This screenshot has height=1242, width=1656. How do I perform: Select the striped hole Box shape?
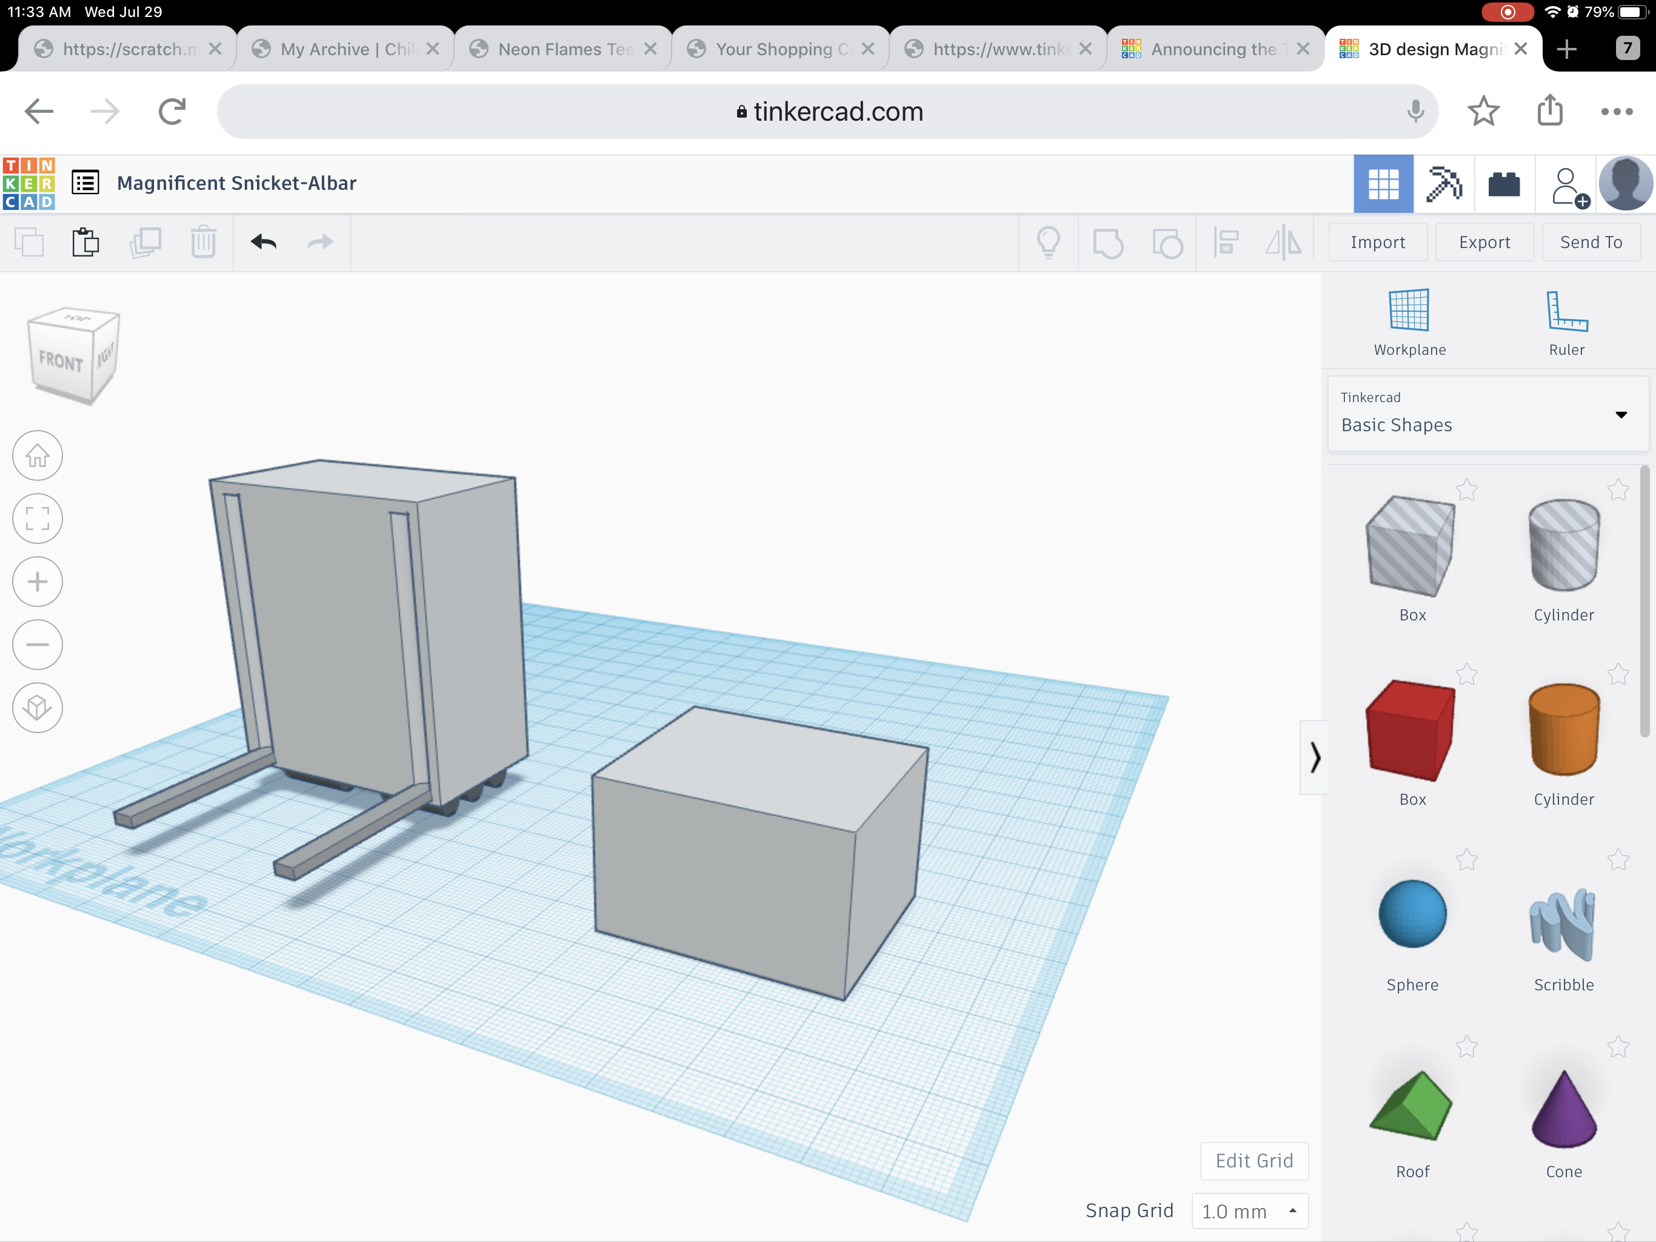click(1411, 547)
